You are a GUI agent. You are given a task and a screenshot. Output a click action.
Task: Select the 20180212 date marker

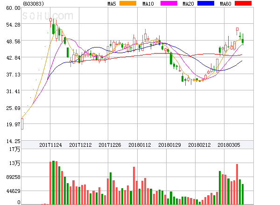coord(199,145)
